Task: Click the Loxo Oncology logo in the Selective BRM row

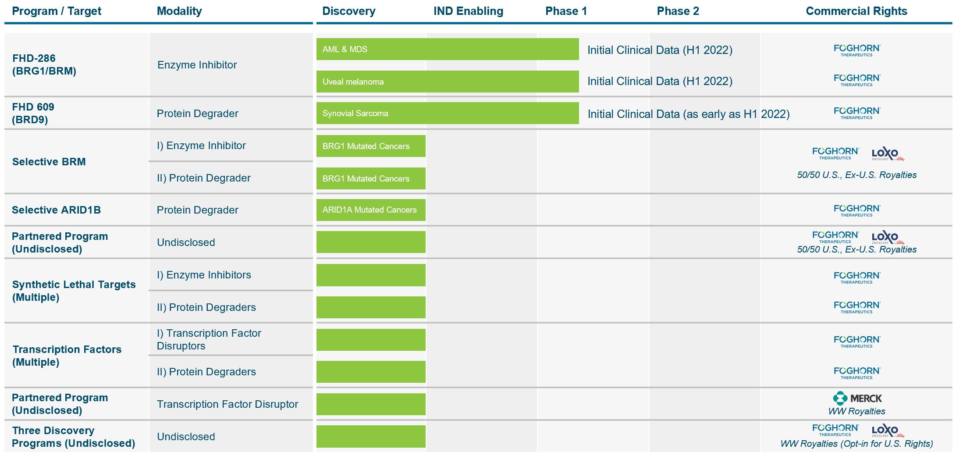Action: (x=888, y=154)
